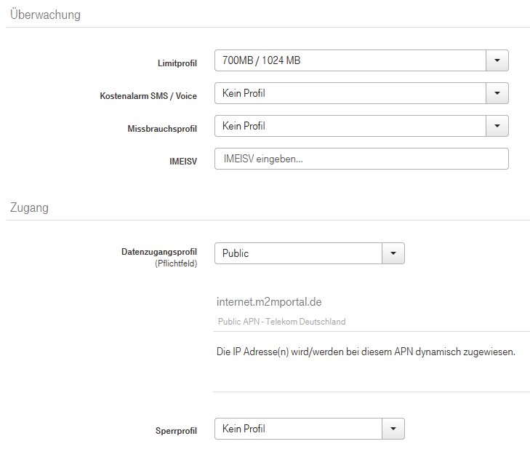
Task: Select the 'Public' Datenzugangsprofil combo box
Action: pos(298,253)
